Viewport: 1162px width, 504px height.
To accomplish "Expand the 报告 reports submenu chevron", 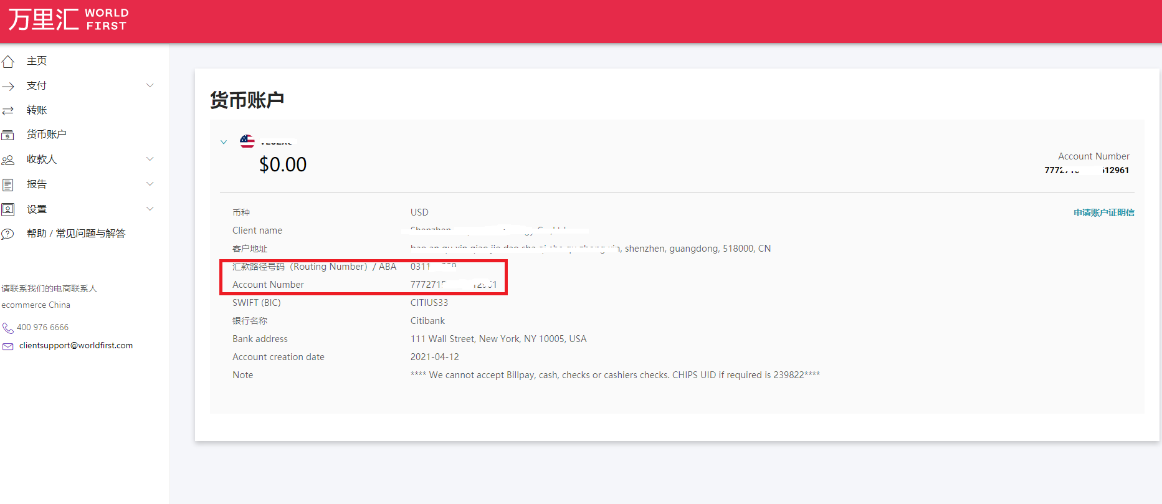I will pyautogui.click(x=150, y=184).
